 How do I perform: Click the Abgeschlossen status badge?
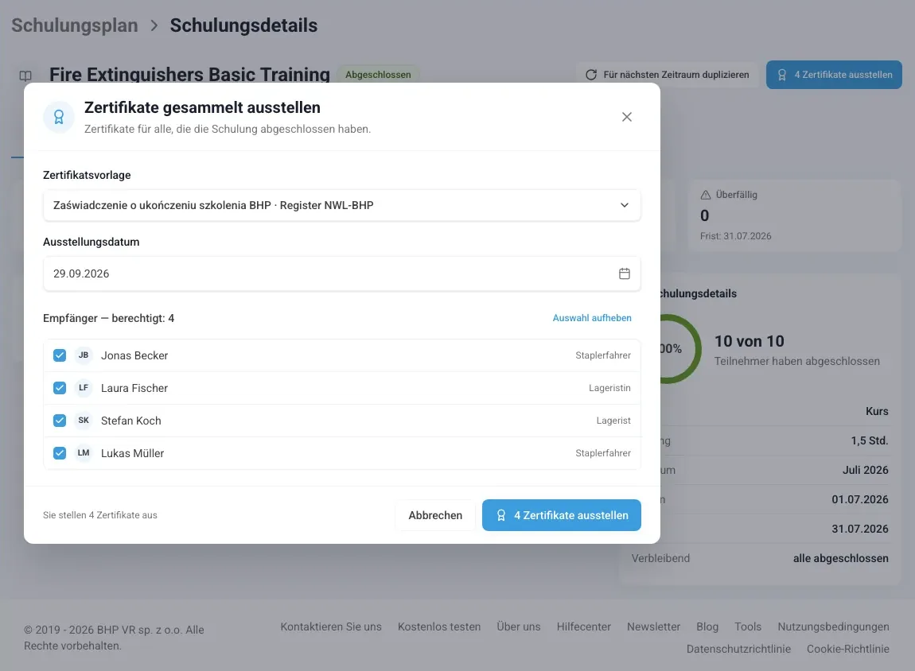(378, 75)
